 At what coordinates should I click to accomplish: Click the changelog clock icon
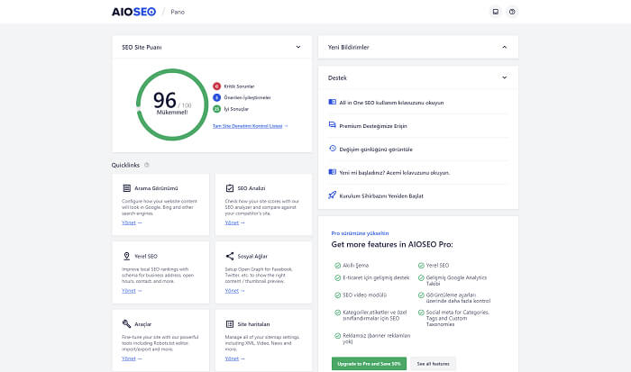coord(333,149)
